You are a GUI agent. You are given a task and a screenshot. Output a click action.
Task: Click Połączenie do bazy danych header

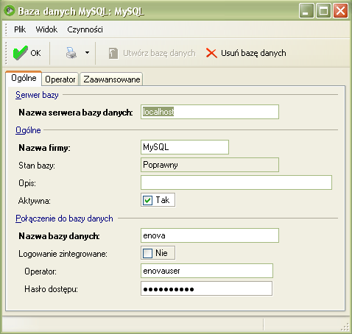click(64, 218)
